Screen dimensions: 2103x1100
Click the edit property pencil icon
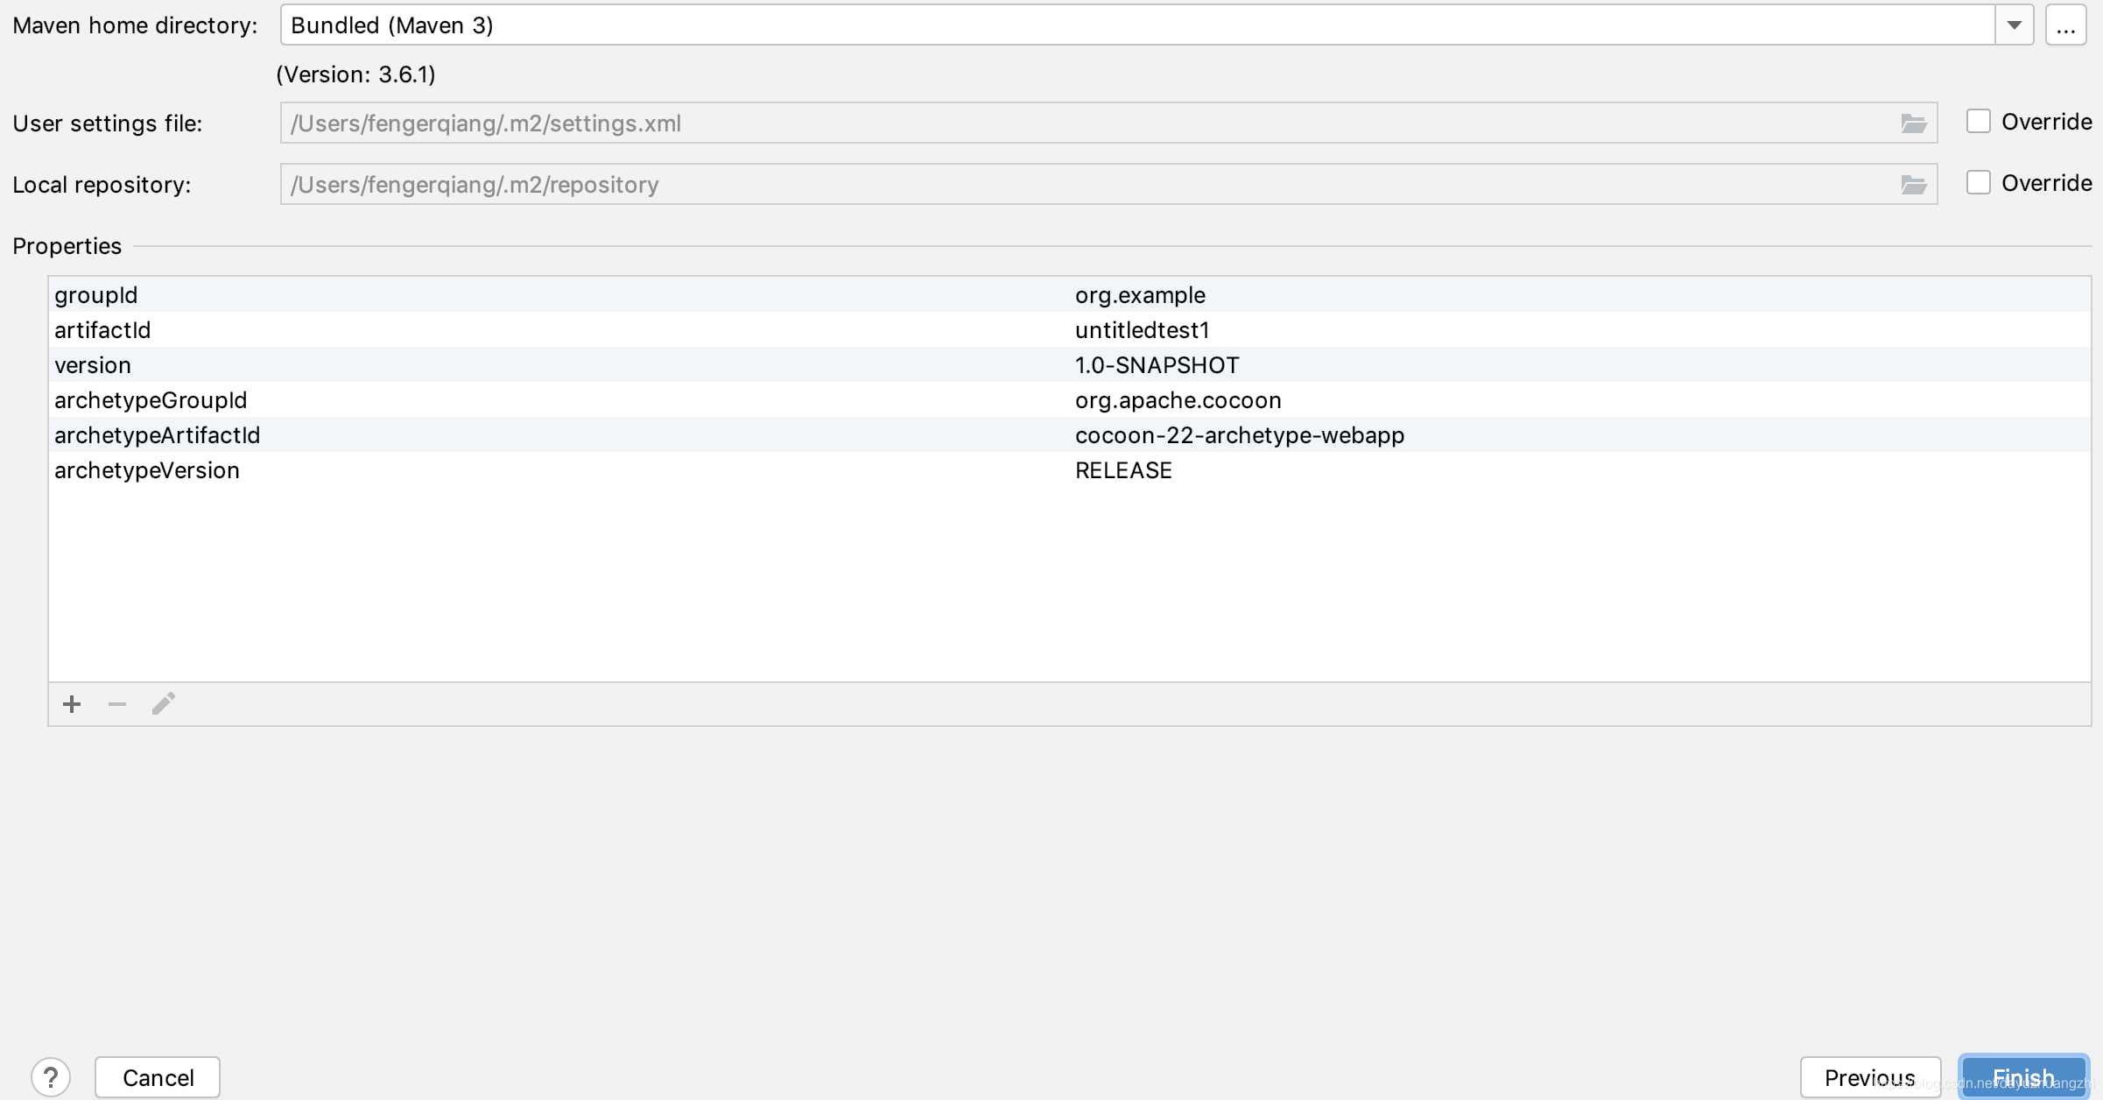coord(164,704)
